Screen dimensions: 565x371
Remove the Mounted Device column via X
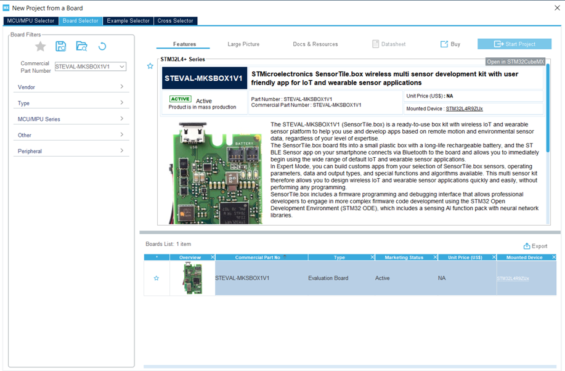coord(554,257)
